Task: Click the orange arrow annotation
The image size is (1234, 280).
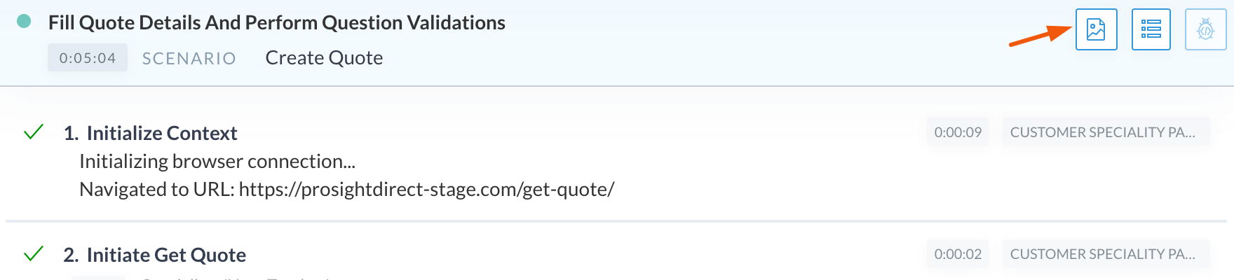Action: pyautogui.click(x=1040, y=36)
